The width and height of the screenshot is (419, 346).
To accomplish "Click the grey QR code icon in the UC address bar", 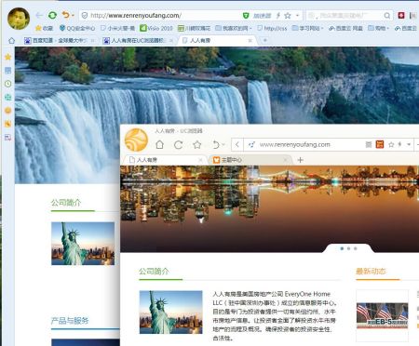I will (369, 144).
